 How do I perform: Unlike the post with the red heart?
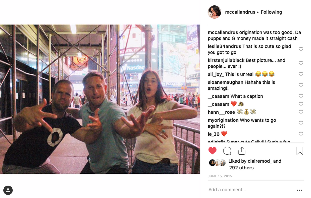pyautogui.click(x=212, y=151)
